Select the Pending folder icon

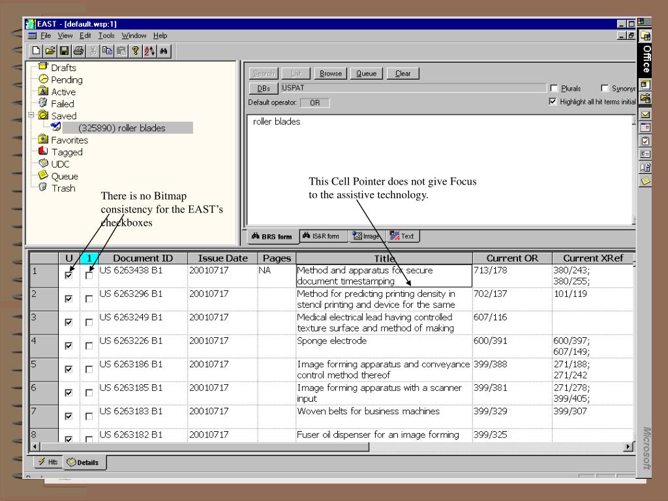tap(44, 79)
